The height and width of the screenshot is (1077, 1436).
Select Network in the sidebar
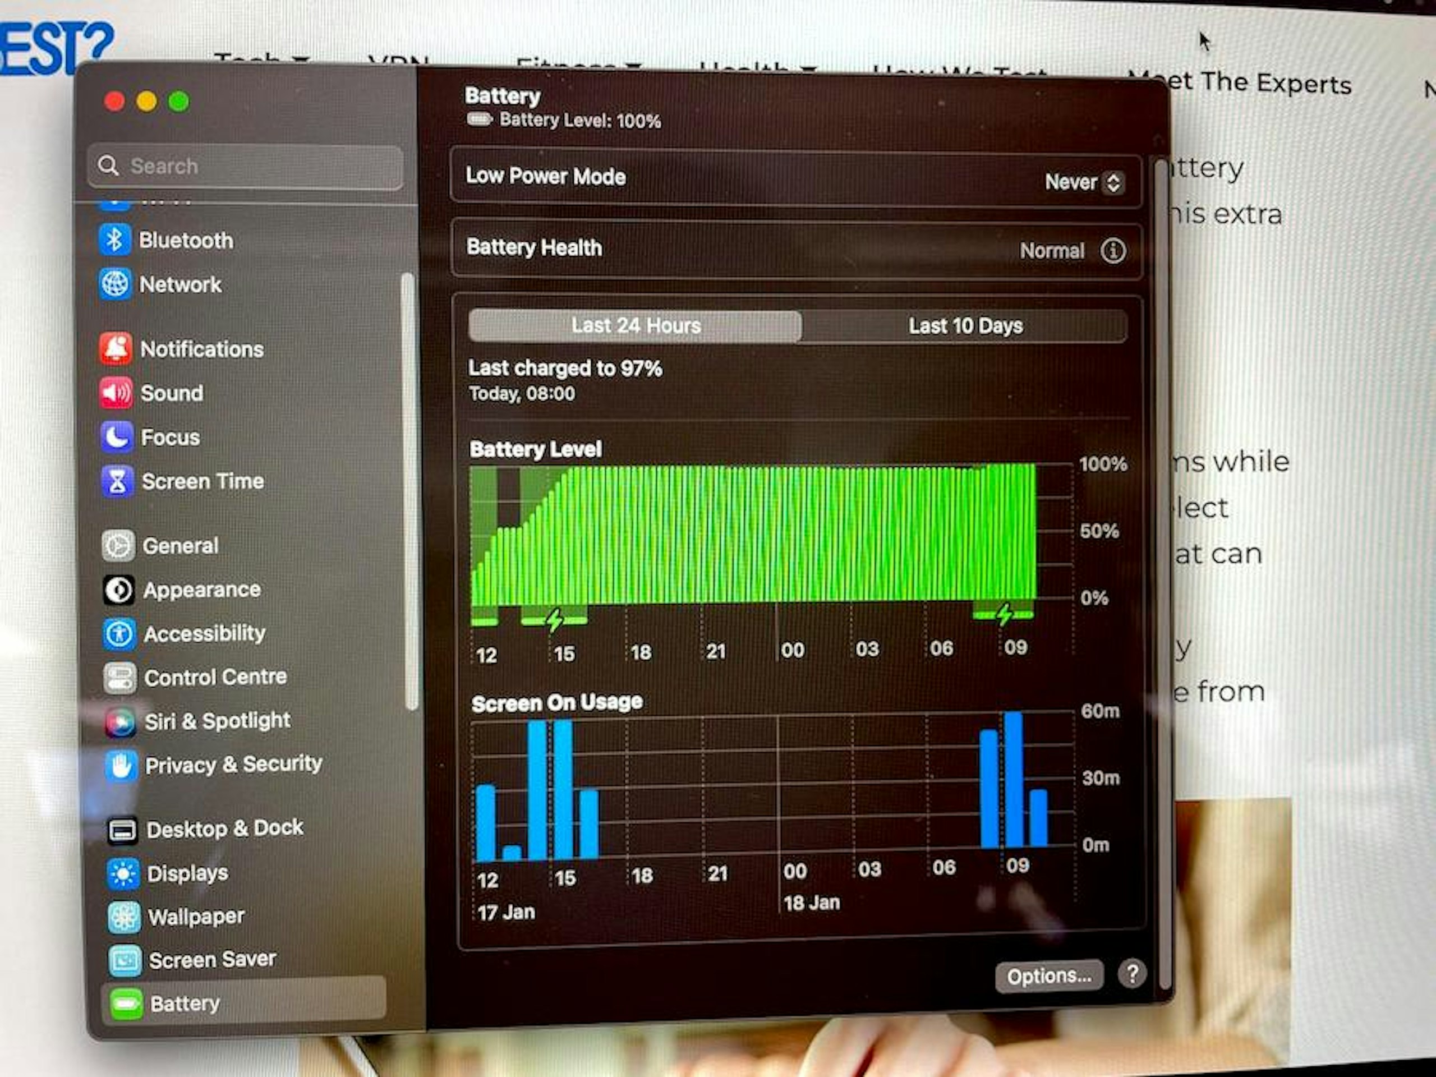point(181,284)
